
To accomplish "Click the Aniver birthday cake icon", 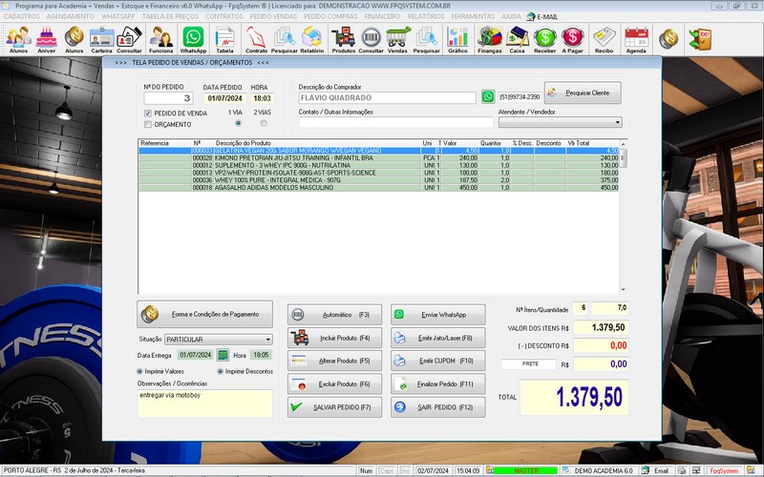I will (46, 38).
